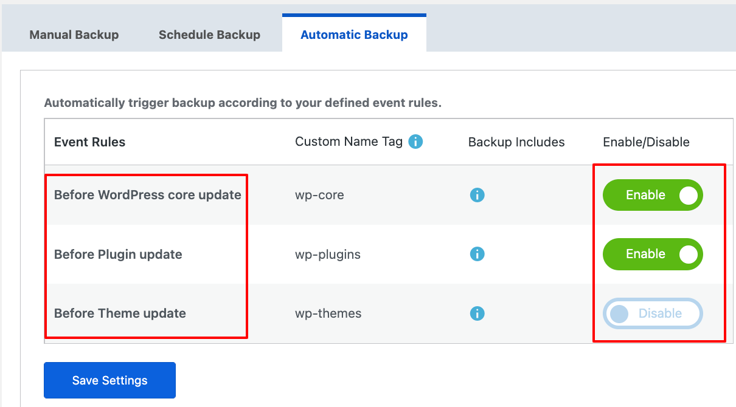Select the wp-core custom name tag text

point(319,195)
